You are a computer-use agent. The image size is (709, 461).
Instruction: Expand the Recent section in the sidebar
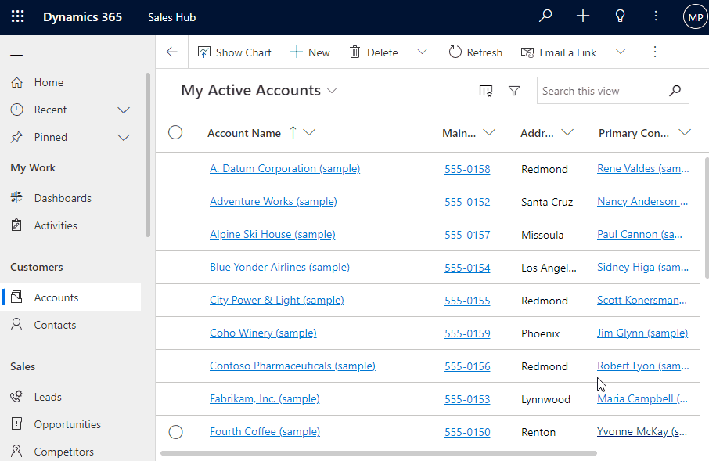[x=124, y=110]
